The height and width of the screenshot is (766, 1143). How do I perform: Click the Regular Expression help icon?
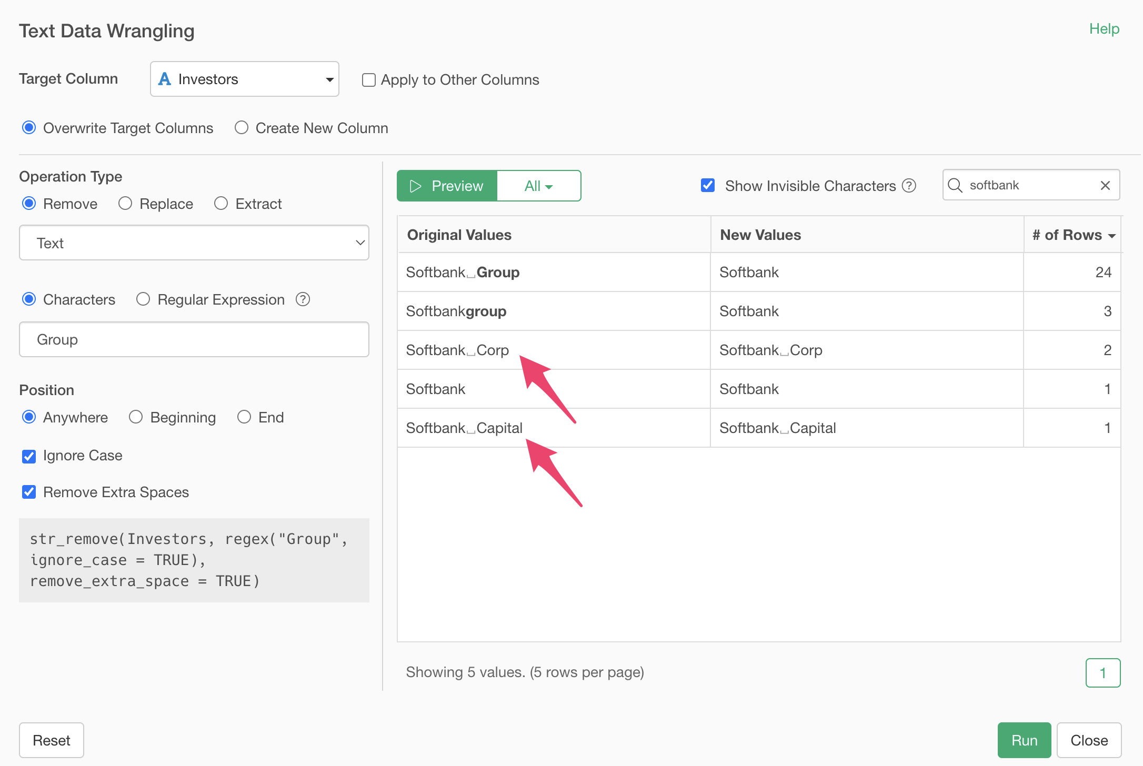(303, 299)
